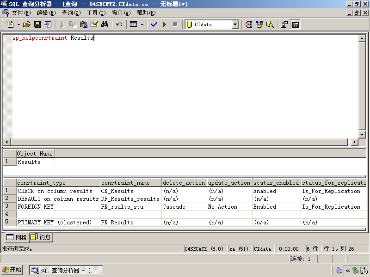
Task: Select the PRIMARY KEY (clustered) cell
Action: pyautogui.click(x=58, y=223)
